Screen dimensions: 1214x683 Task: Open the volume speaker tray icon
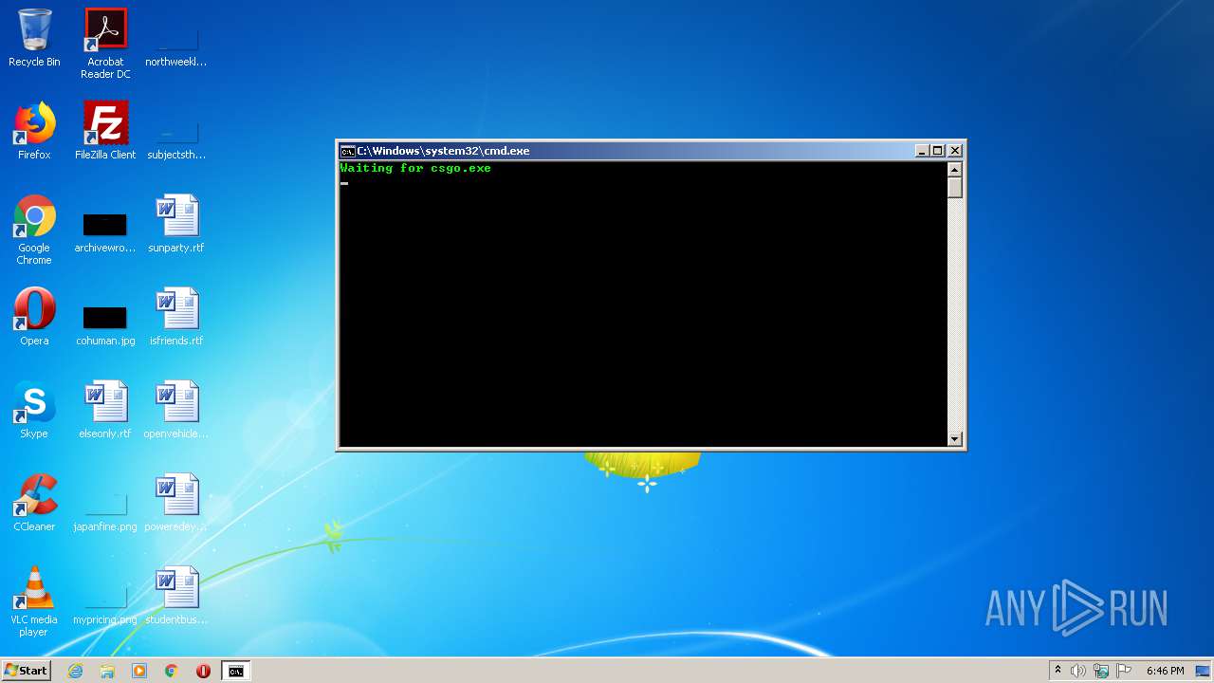(1078, 671)
